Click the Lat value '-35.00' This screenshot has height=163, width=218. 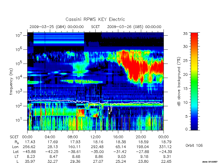(x=97, y=152)
